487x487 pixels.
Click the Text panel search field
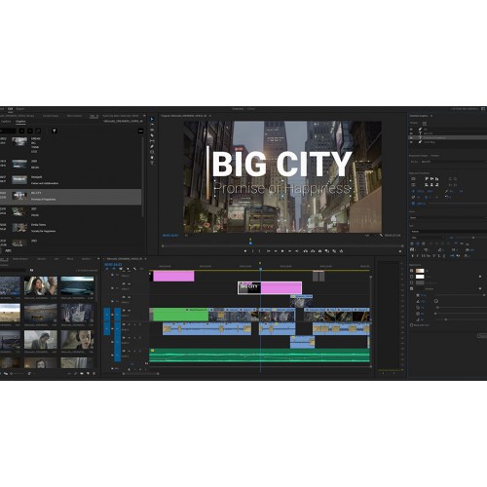tap(8, 131)
